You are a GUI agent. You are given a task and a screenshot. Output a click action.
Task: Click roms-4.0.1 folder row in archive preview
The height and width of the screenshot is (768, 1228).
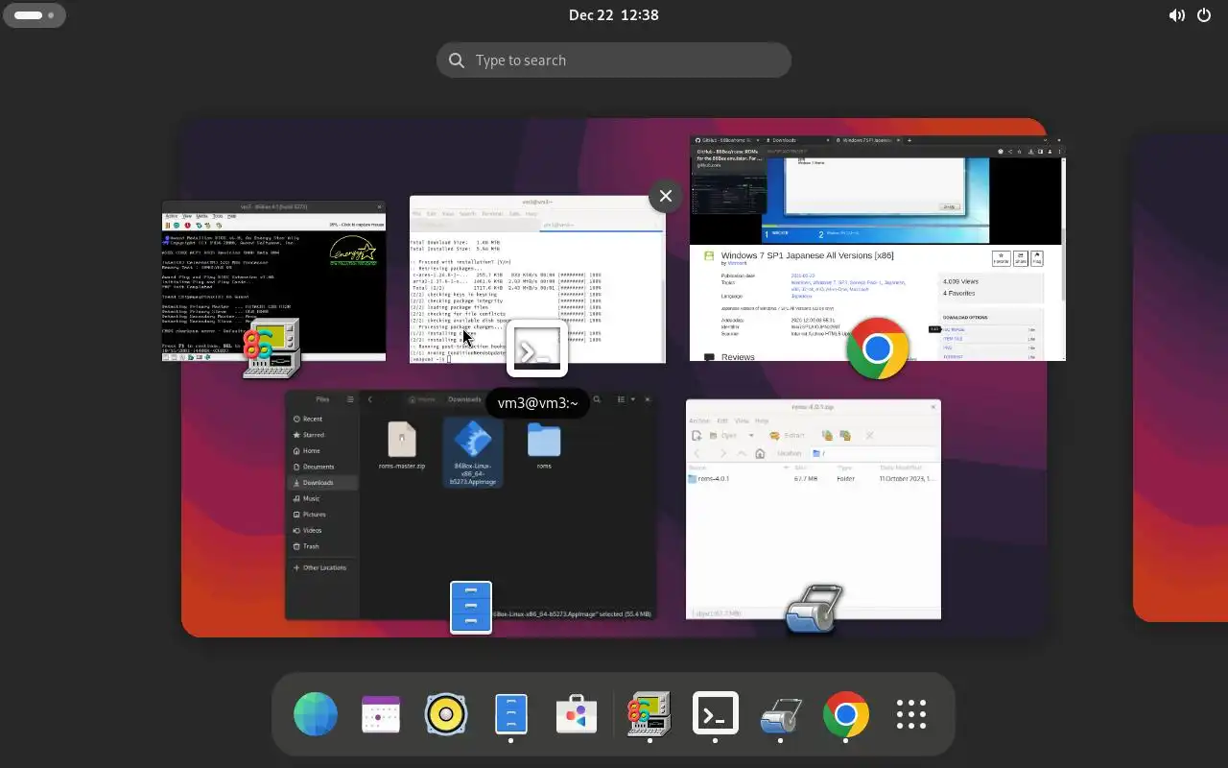814,478
